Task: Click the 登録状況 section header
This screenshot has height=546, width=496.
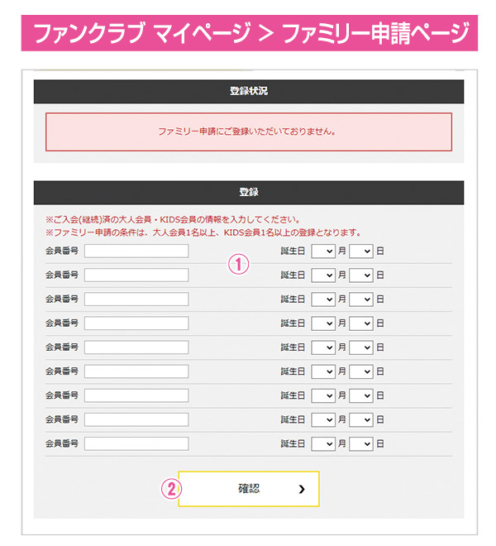Action: [248, 91]
